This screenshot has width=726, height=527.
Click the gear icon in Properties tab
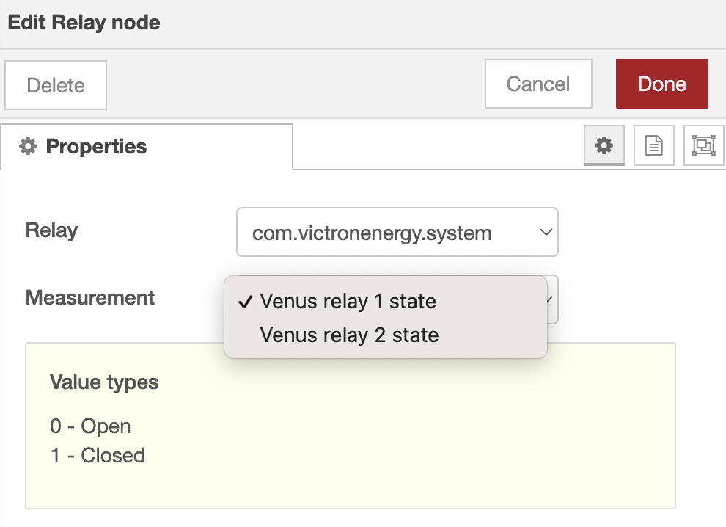(28, 147)
